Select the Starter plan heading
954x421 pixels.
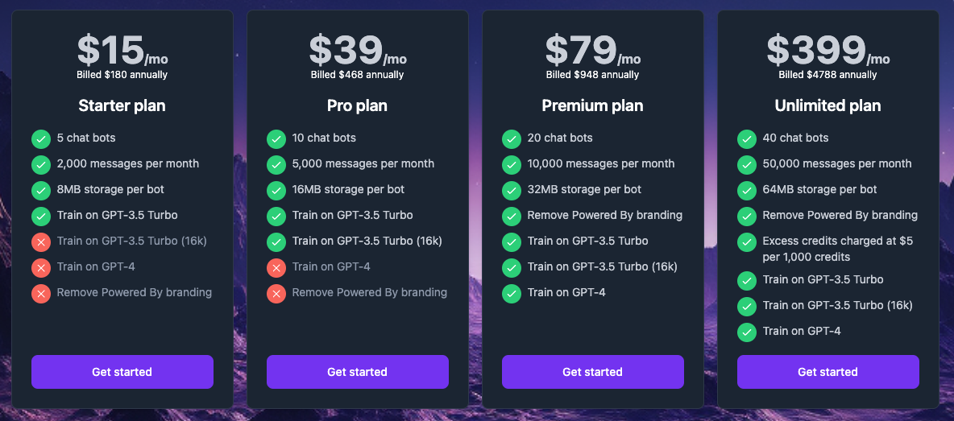(122, 105)
